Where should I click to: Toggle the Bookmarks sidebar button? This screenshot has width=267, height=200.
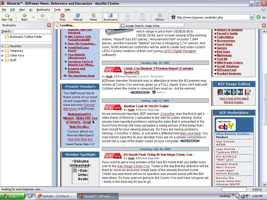click(x=110, y=17)
